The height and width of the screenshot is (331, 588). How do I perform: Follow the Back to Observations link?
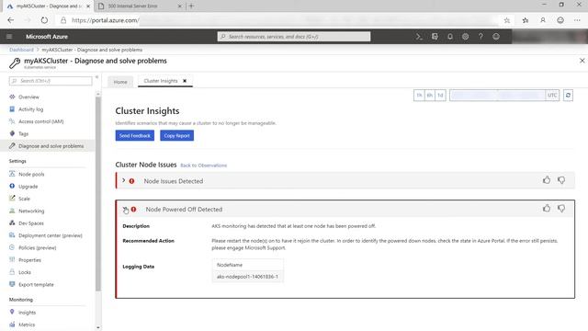pos(204,165)
